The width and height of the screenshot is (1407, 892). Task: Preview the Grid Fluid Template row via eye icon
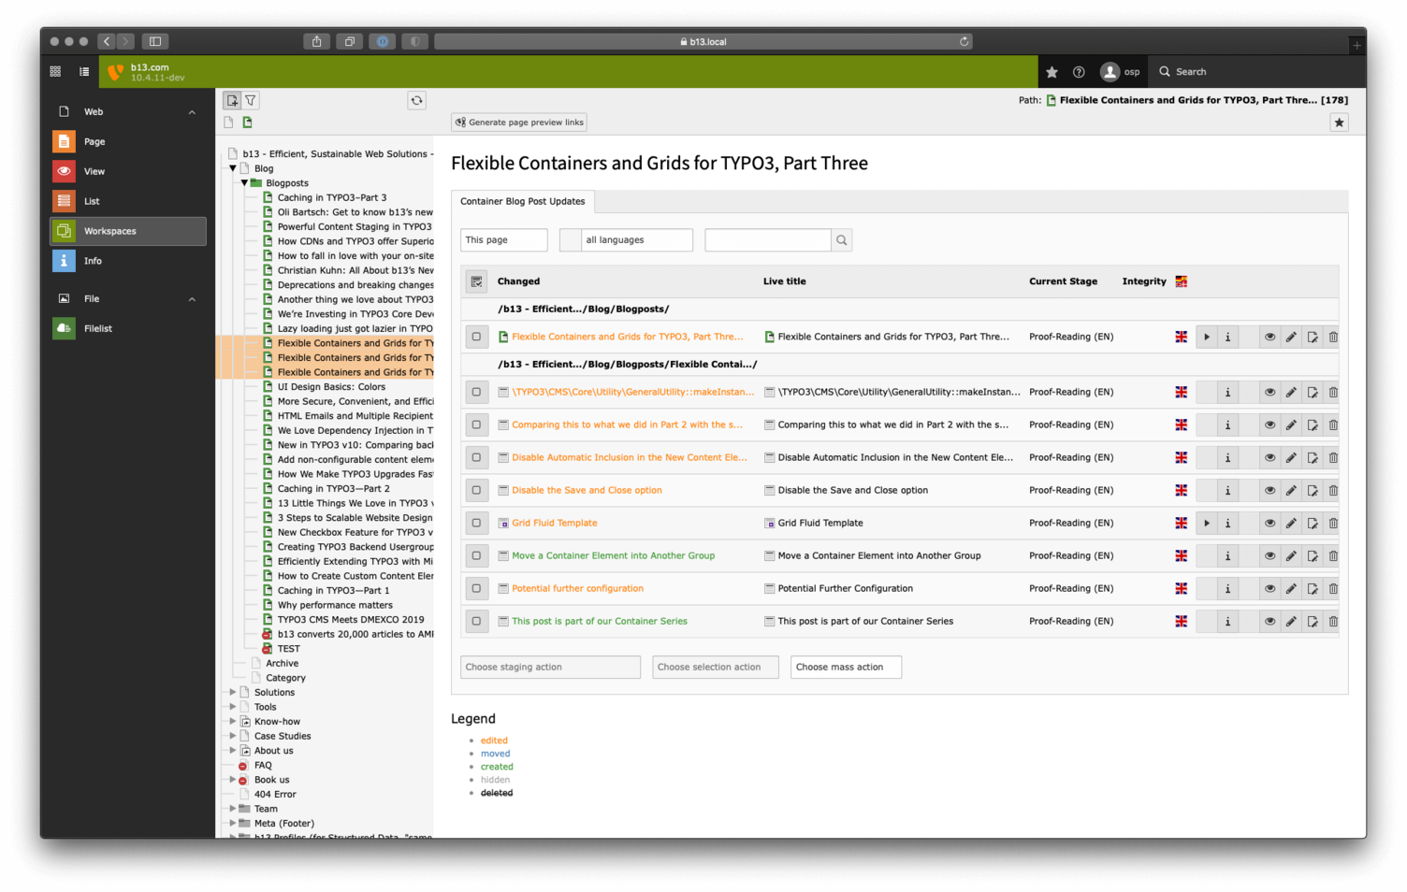click(x=1270, y=523)
